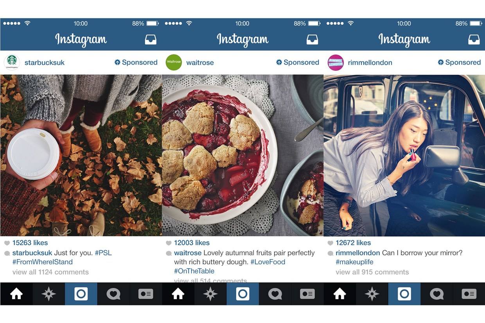Open the #makeuplife hashtag
Viewport: 485px width, 323px height.
(x=354, y=262)
